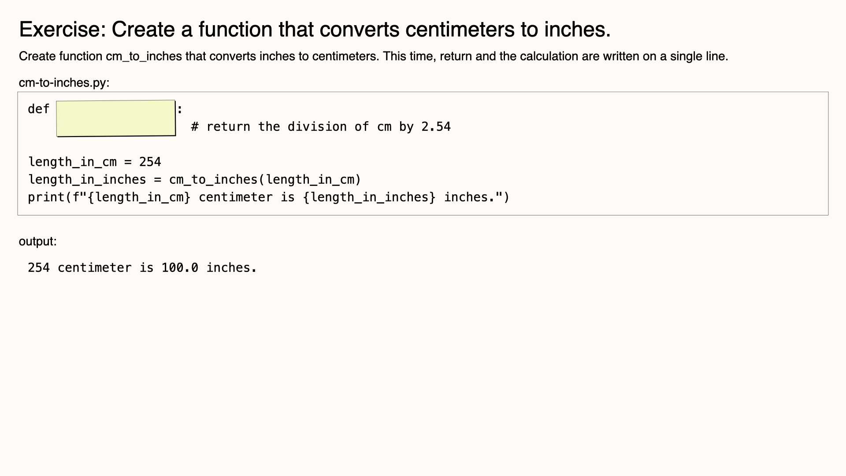Click the output text '254 centimeter is 100.0 inches.'
This screenshot has width=846, height=476.
(142, 268)
